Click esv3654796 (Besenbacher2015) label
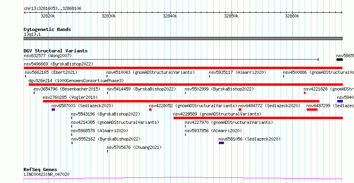 tap(67, 89)
